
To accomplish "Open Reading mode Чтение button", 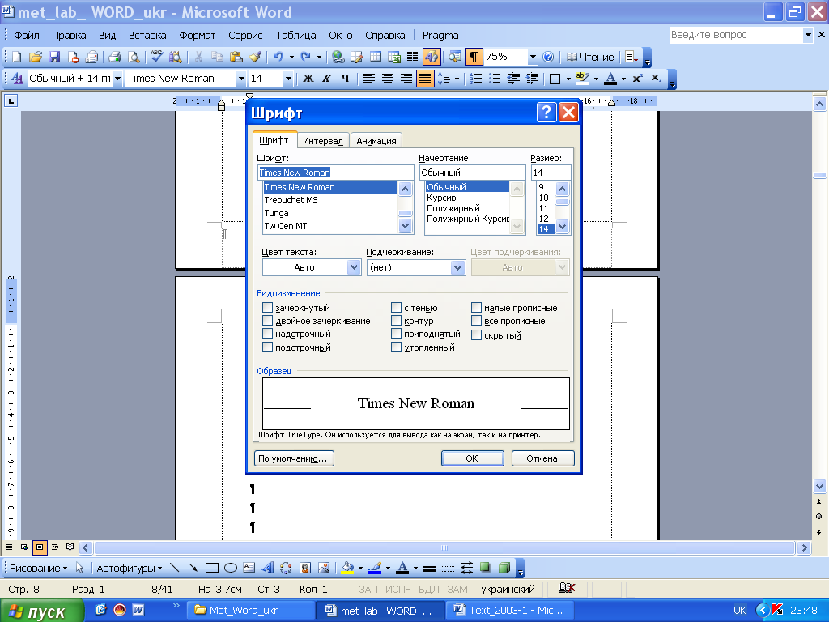I will (590, 58).
